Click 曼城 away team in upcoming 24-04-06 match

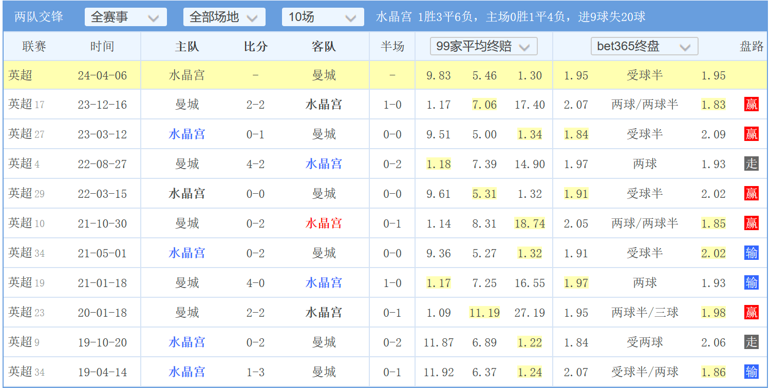324,75
